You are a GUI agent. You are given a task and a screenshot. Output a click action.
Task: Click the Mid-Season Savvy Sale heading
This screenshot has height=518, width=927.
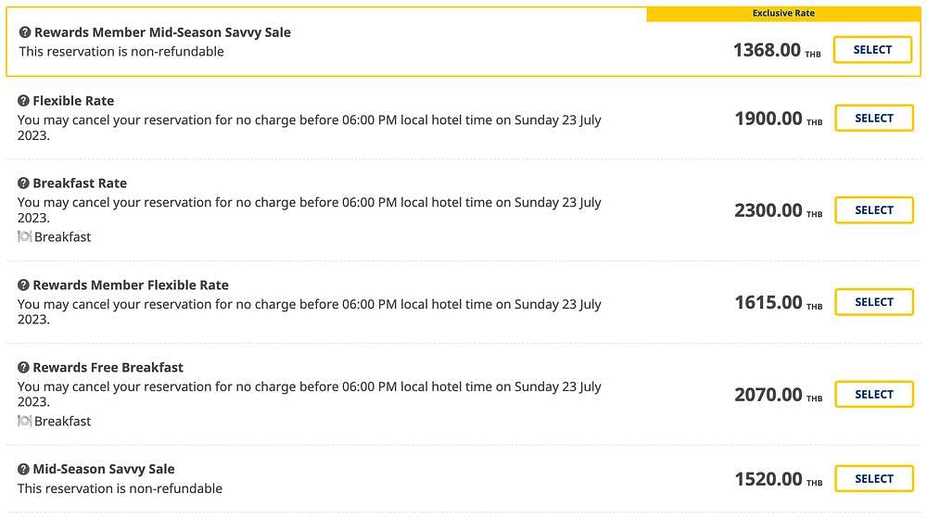click(104, 469)
